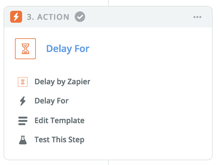Image resolution: width=218 pixels, height=165 pixels.
Task: Click the flask test icon
Action: [x=23, y=140]
